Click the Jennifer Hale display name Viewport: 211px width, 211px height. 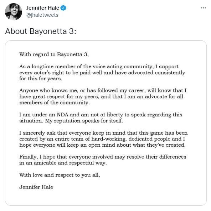tap(43, 8)
